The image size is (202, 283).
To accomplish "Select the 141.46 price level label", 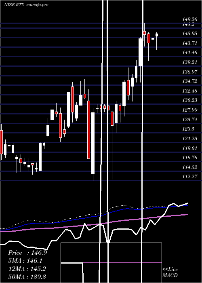I will 189,53.
